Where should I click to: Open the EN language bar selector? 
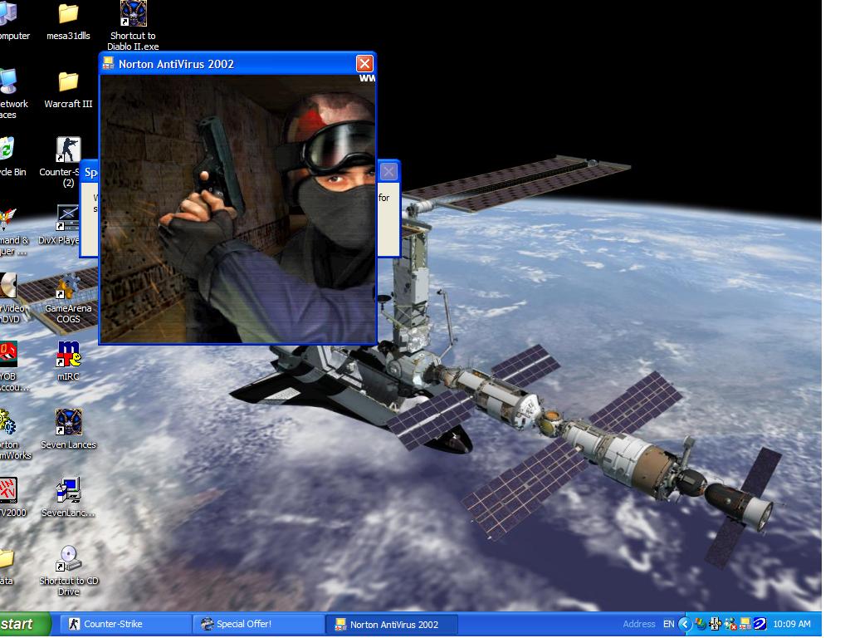coord(669,625)
